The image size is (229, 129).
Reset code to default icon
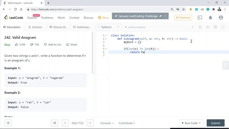pos(208,27)
